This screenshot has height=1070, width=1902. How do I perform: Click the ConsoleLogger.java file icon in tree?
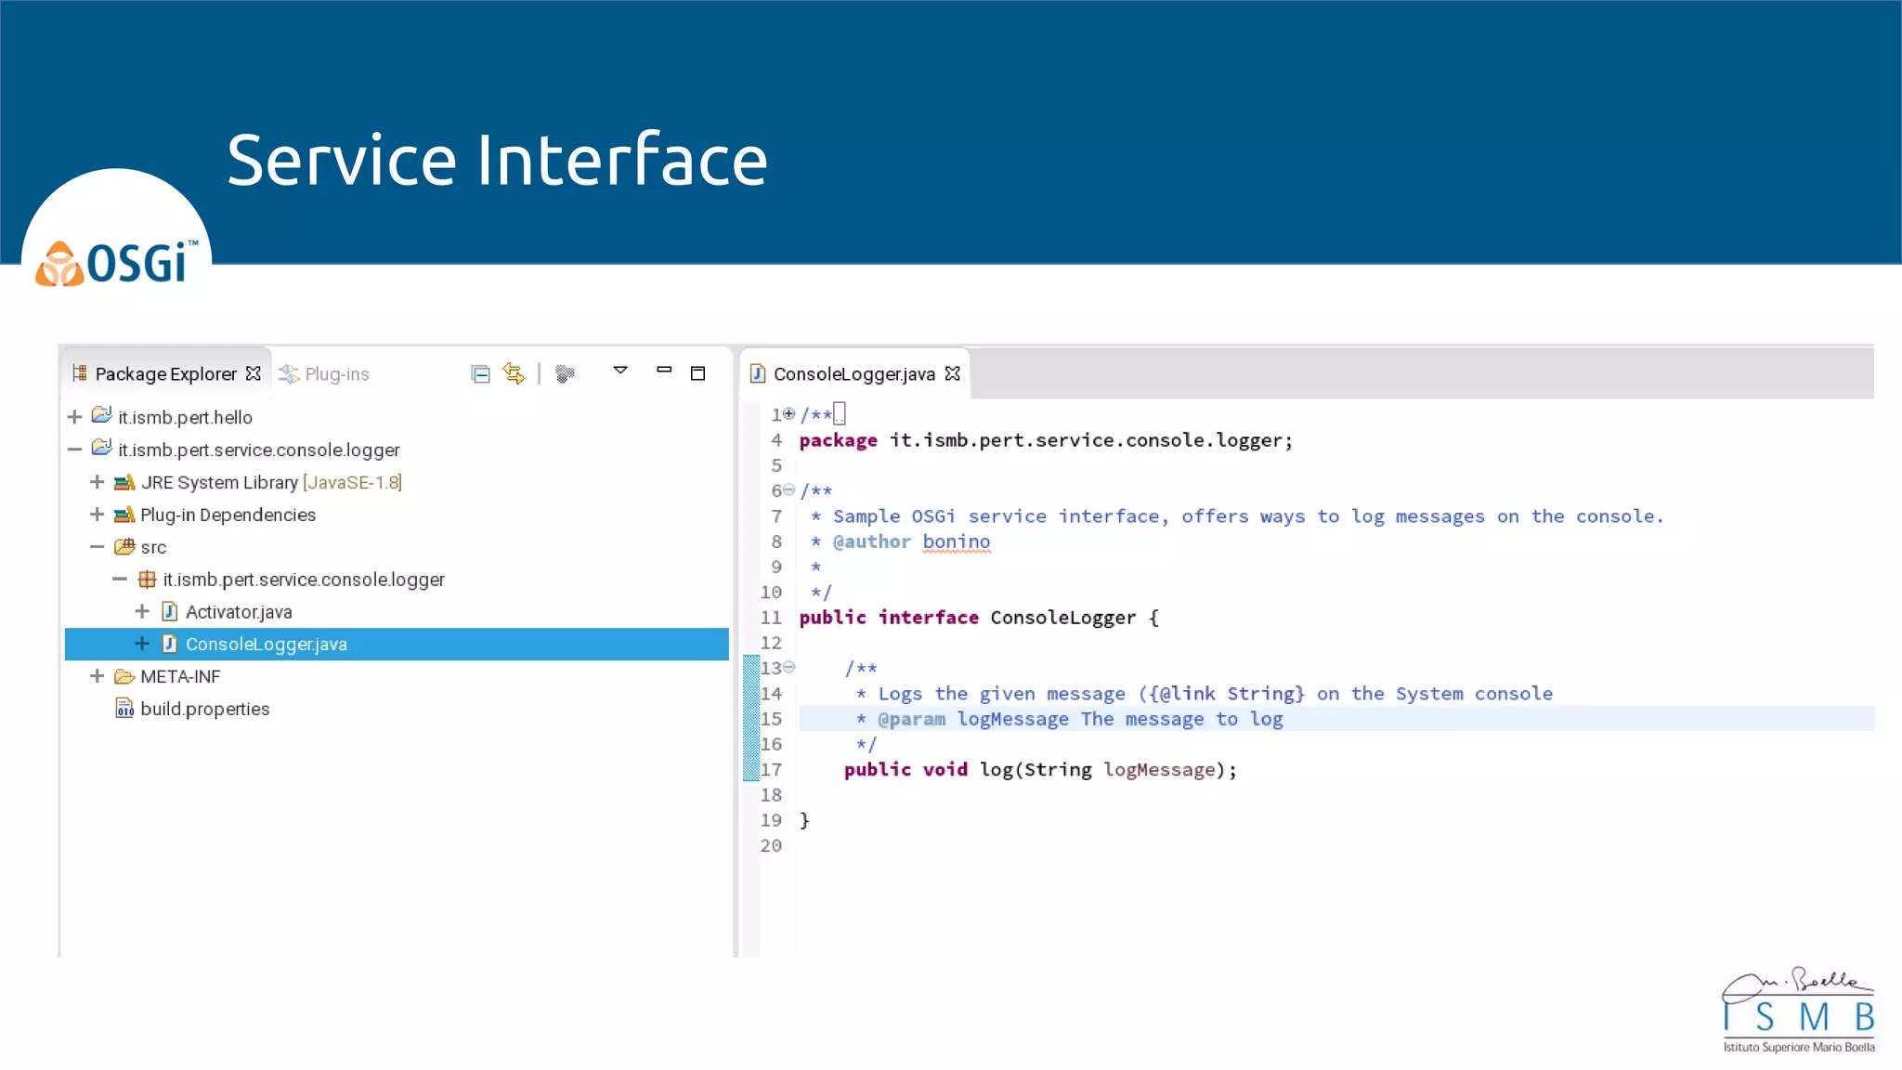point(169,644)
